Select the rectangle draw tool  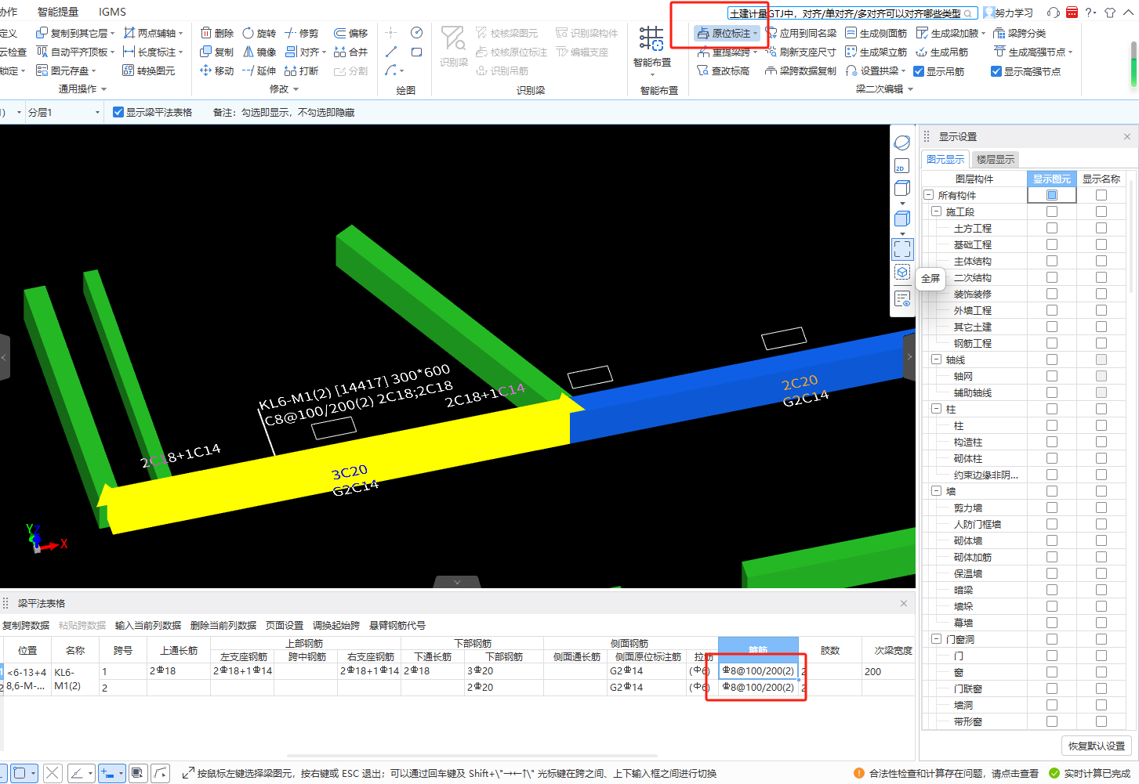[x=417, y=52]
